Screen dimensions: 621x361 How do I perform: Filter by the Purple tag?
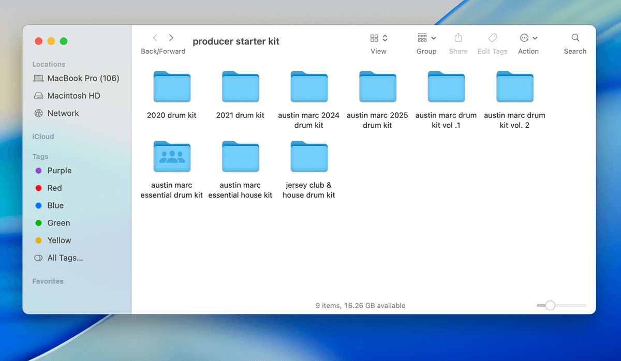tap(53, 171)
